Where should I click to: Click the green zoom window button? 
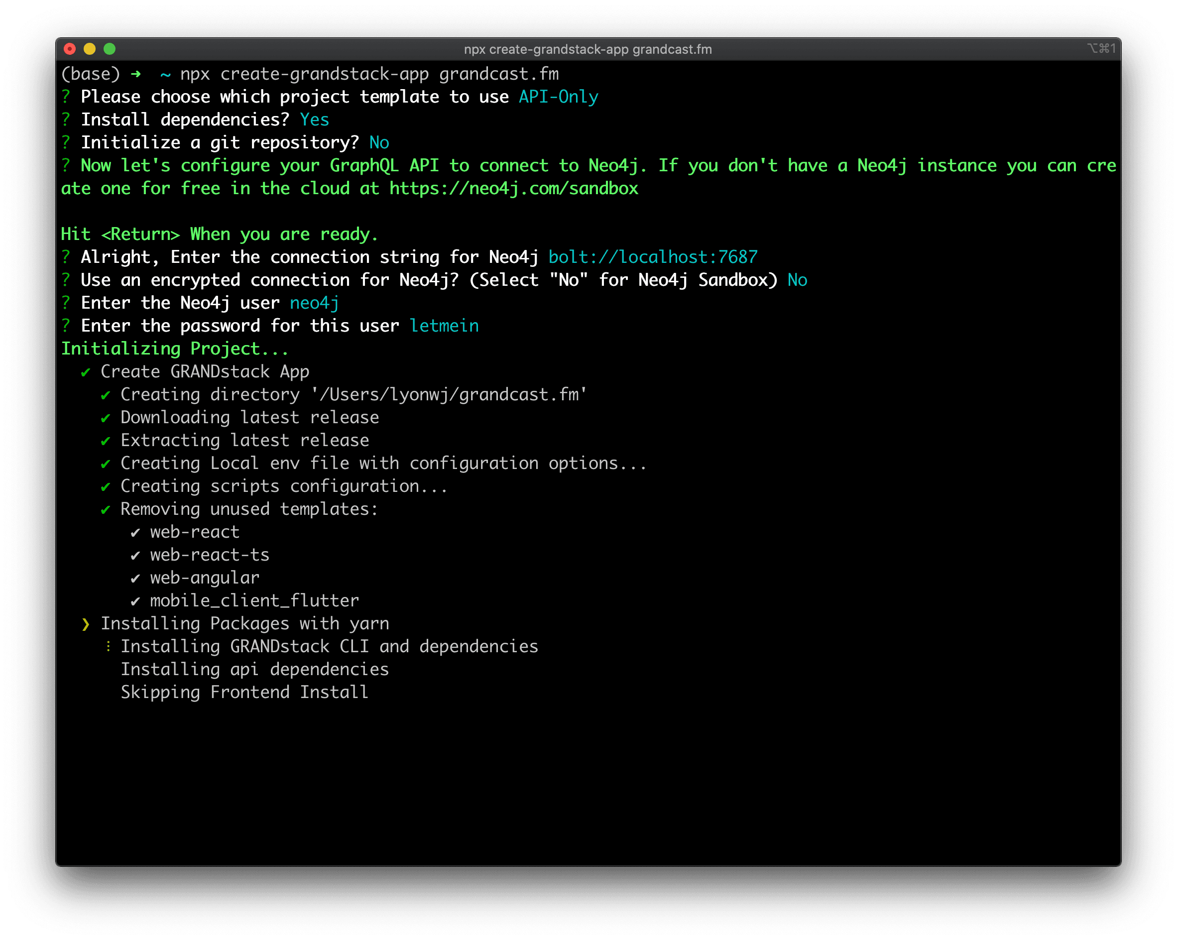click(110, 49)
